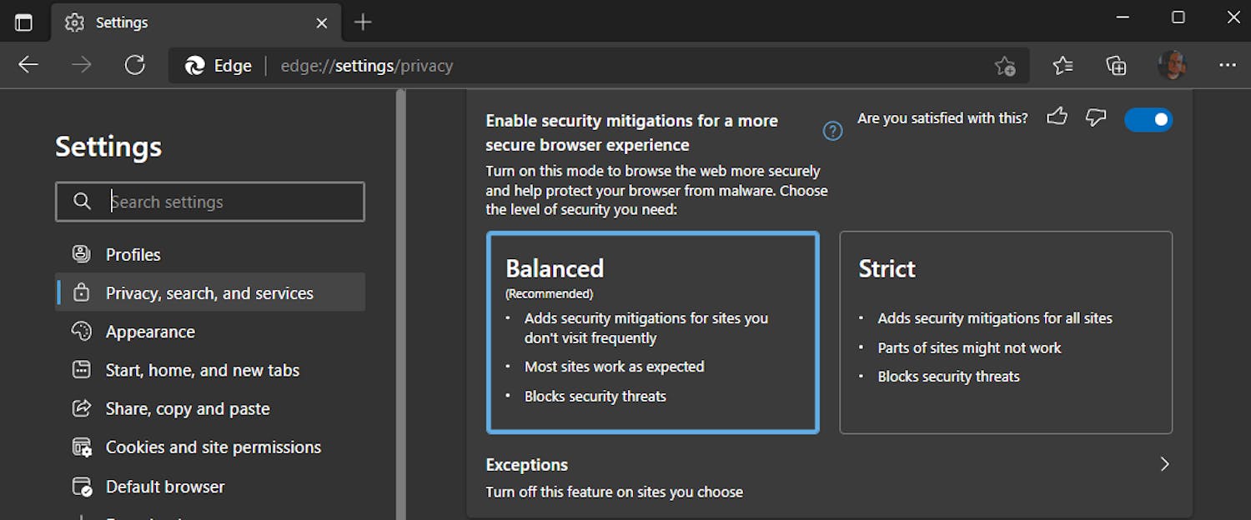This screenshot has height=520, width=1251.
Task: Open the Profiles settings icon
Action: [x=82, y=254]
